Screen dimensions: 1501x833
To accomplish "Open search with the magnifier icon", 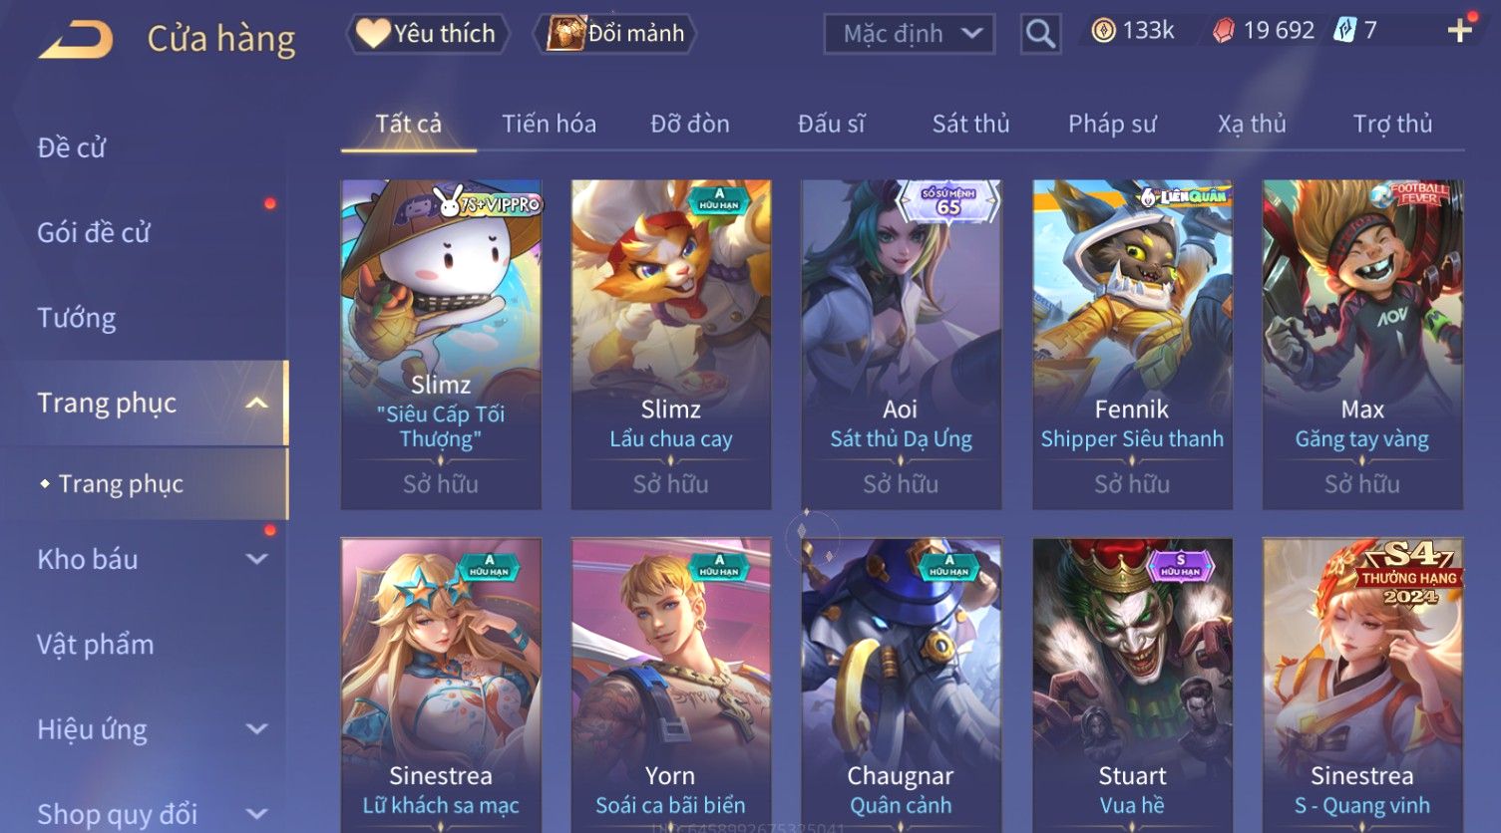I will click(1040, 35).
